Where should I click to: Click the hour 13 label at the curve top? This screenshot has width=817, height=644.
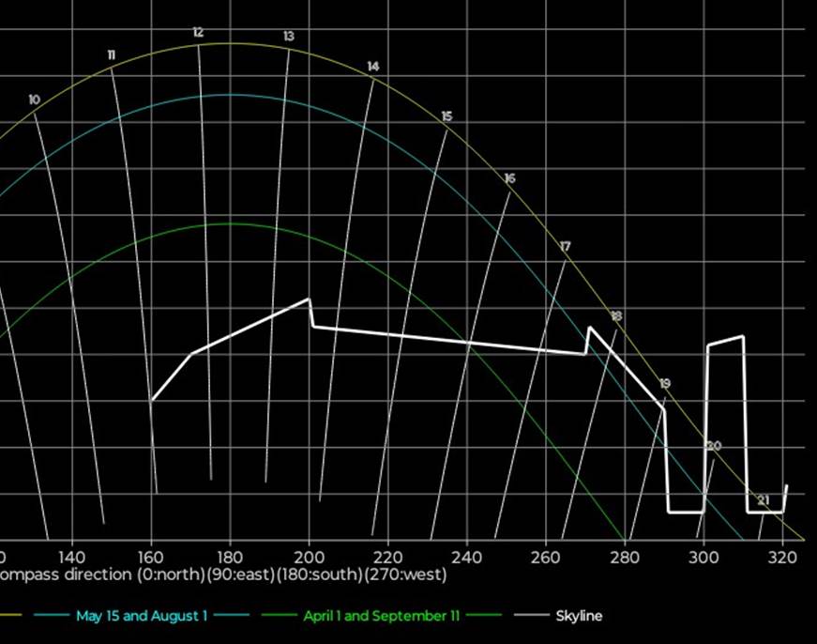pyautogui.click(x=288, y=37)
